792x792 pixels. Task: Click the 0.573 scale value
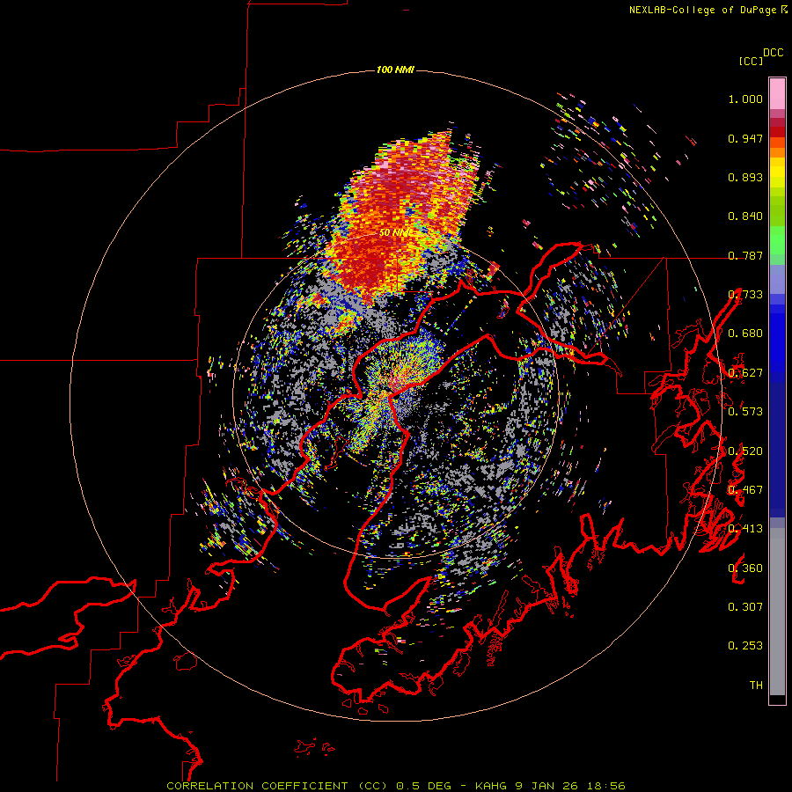[745, 412]
